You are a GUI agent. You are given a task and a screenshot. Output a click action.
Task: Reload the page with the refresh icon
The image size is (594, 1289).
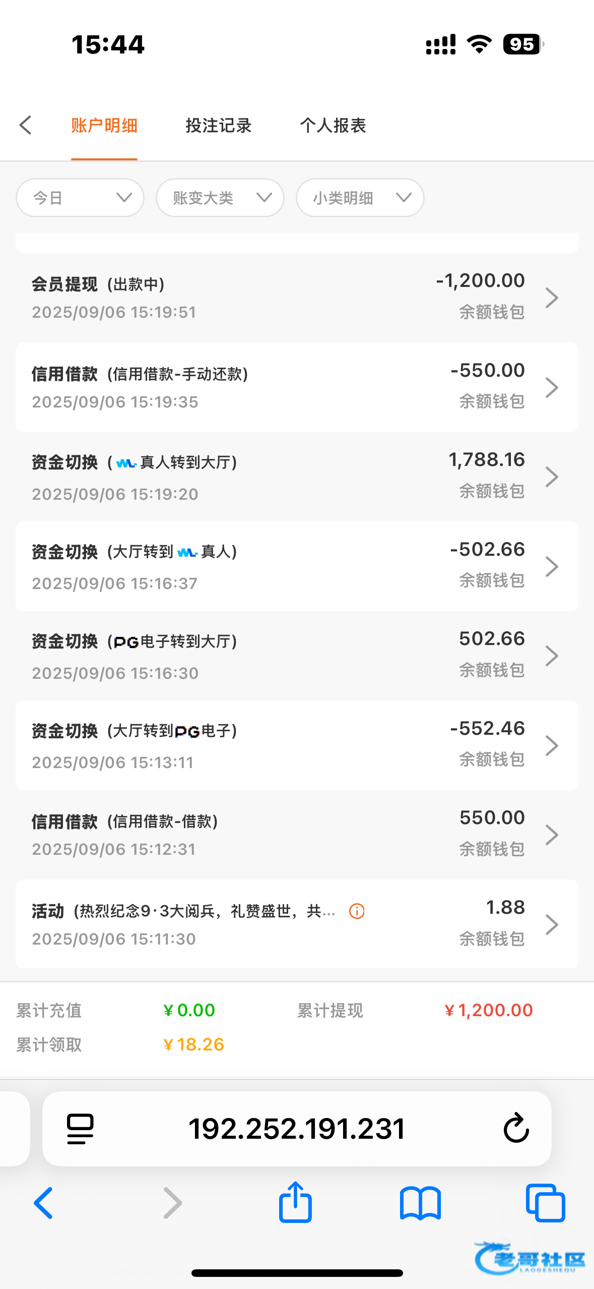(x=516, y=1128)
